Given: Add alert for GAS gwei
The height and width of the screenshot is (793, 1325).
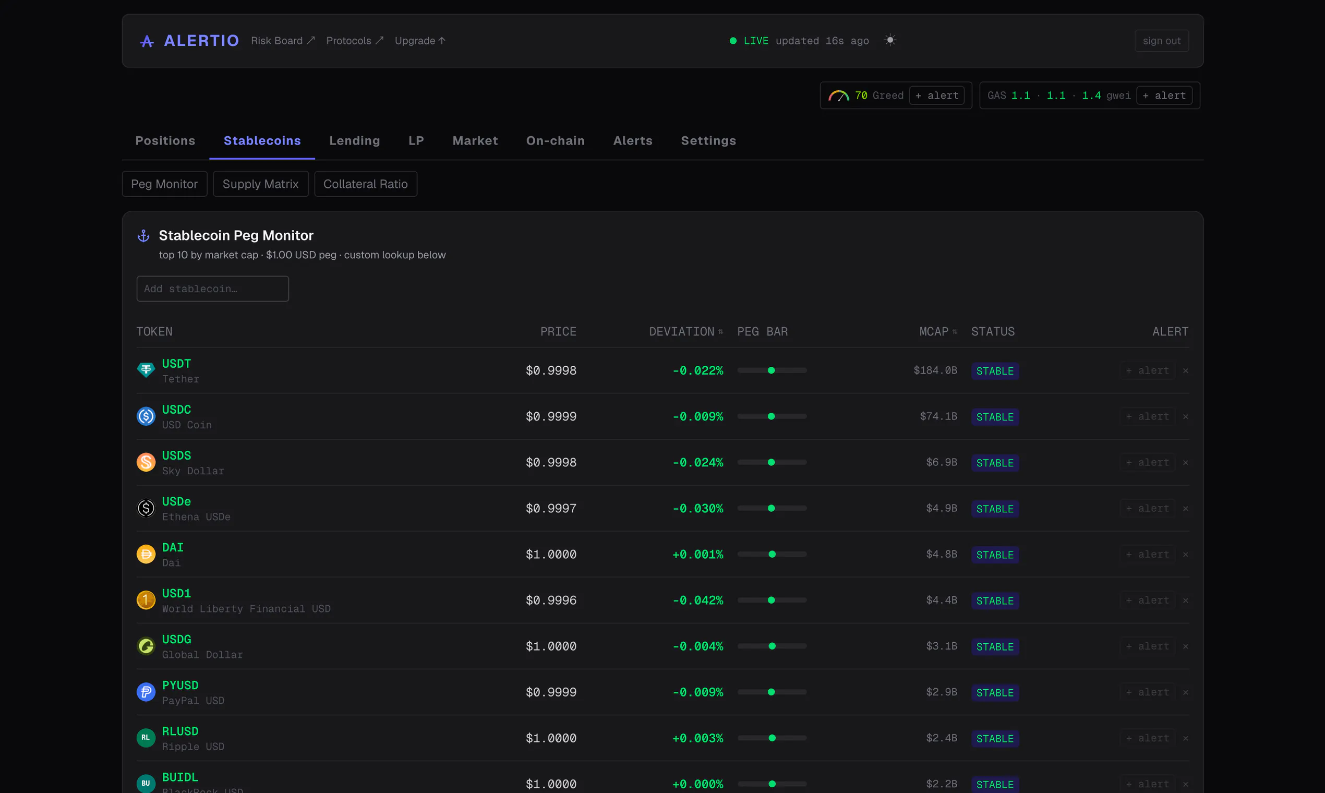Looking at the screenshot, I should click(x=1164, y=95).
